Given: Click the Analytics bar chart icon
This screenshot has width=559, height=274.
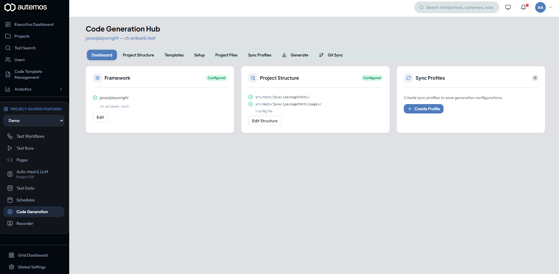Looking at the screenshot, I should pos(8,89).
